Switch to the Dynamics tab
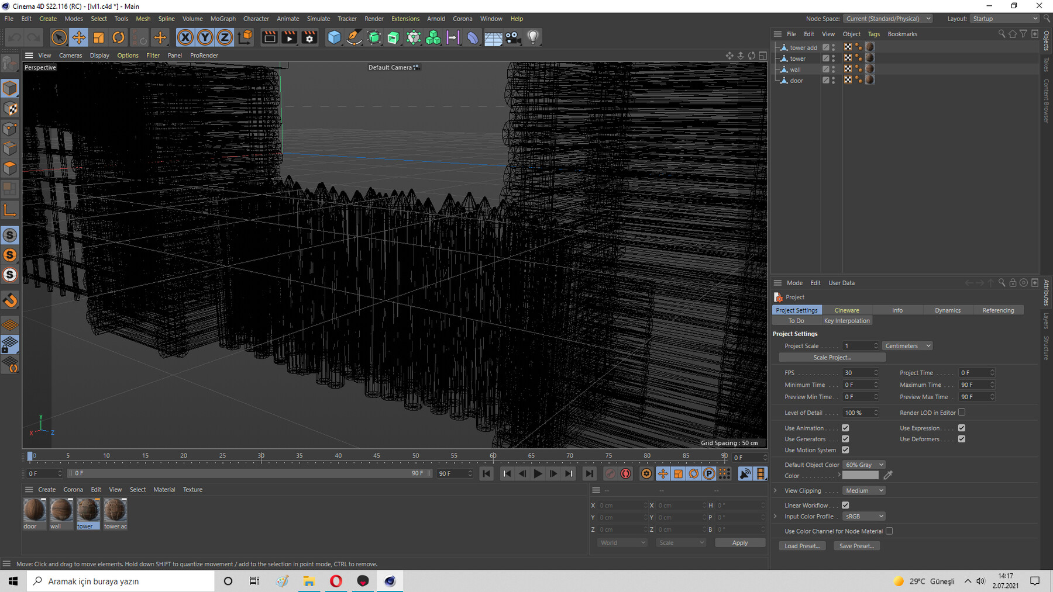Viewport: 1053px width, 592px height. [x=947, y=310]
